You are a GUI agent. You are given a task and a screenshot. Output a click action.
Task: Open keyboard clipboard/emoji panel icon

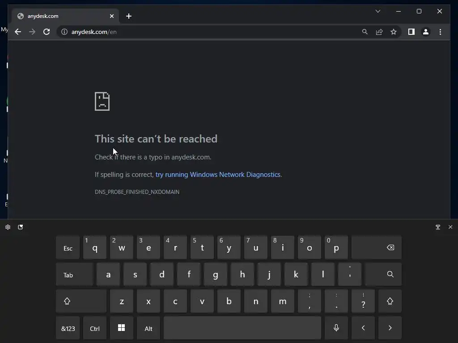[x=21, y=227]
